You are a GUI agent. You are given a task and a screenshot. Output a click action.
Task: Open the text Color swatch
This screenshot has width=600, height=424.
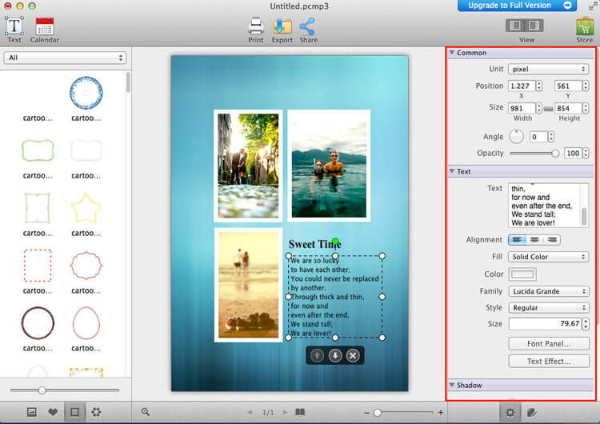522,274
